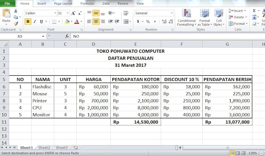Click Insert cells button
This screenshot has height=156, width=265.
click(x=237, y=11)
